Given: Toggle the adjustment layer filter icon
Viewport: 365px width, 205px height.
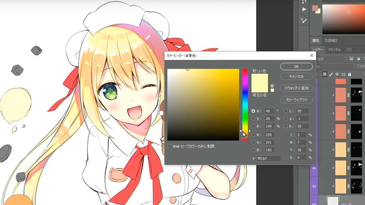Looking at the screenshot, I should pyautogui.click(x=358, y=59).
